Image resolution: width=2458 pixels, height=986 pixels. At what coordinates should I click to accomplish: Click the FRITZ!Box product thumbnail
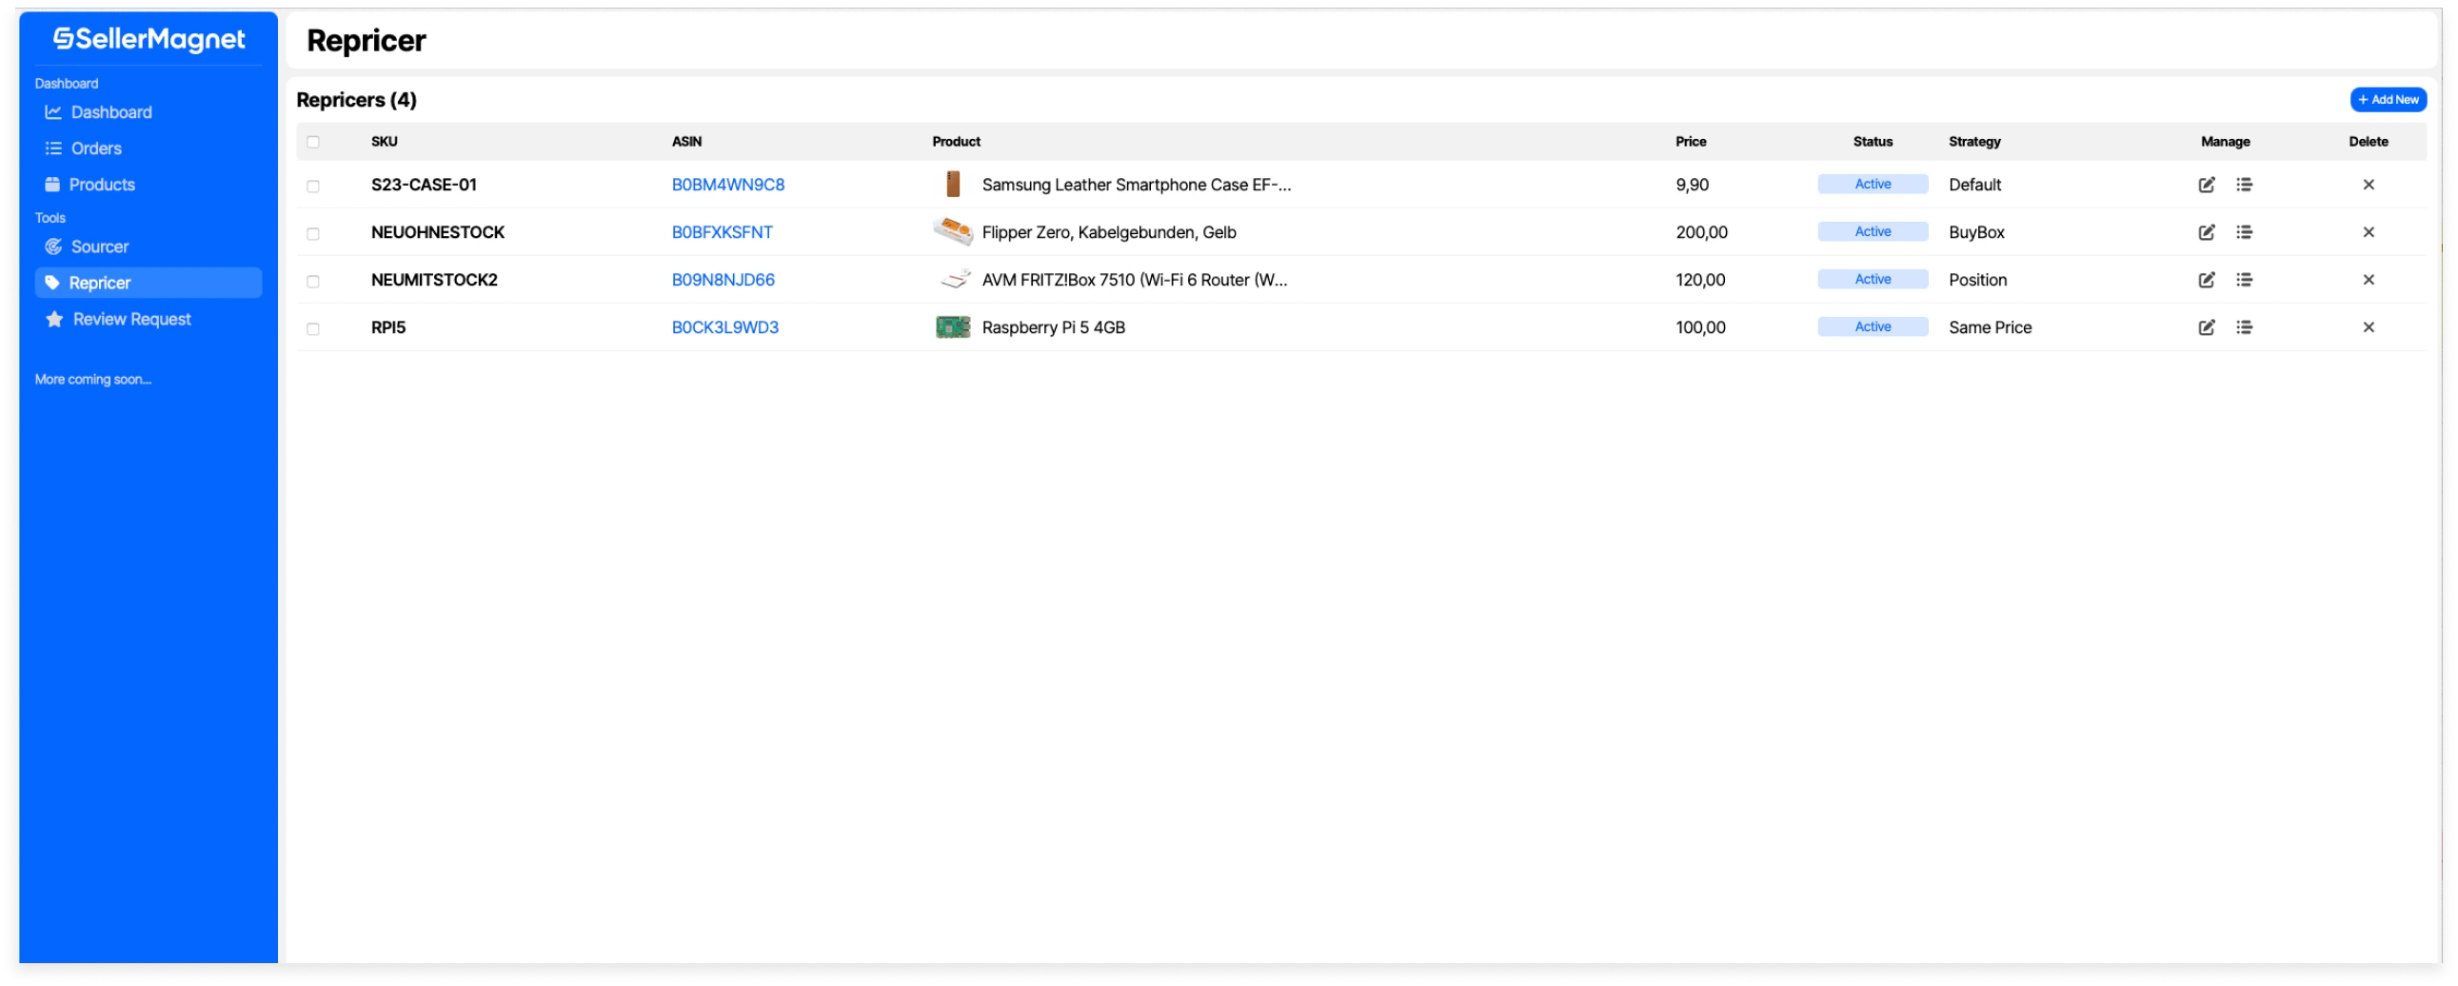point(954,280)
